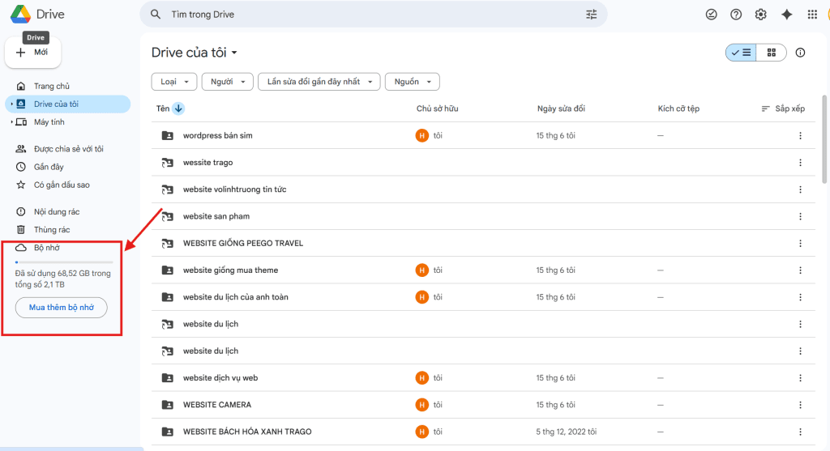Select website dịch vụ web folder
This screenshot has width=830, height=451.
220,378
